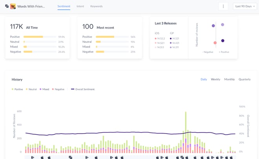The image size is (259, 159).
Task: Toggle the Negative series in History legend
Action: [x=58, y=89]
